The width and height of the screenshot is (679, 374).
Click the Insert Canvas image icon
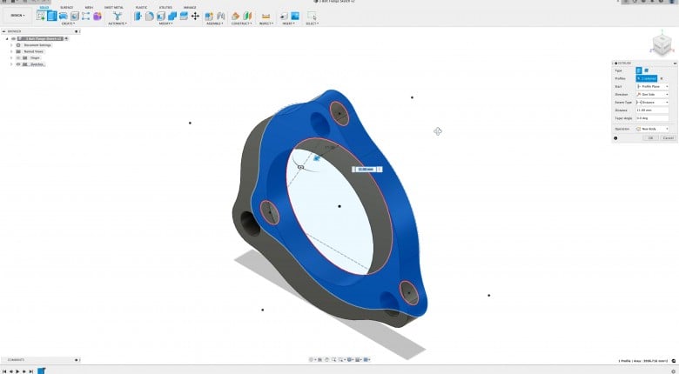[x=295, y=16]
